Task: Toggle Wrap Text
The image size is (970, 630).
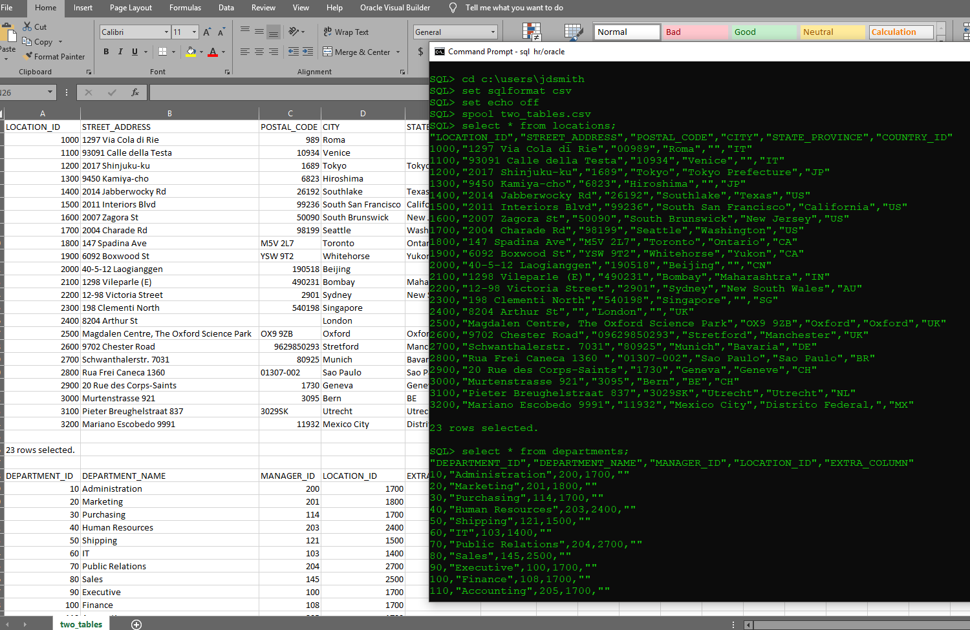Action: (346, 32)
